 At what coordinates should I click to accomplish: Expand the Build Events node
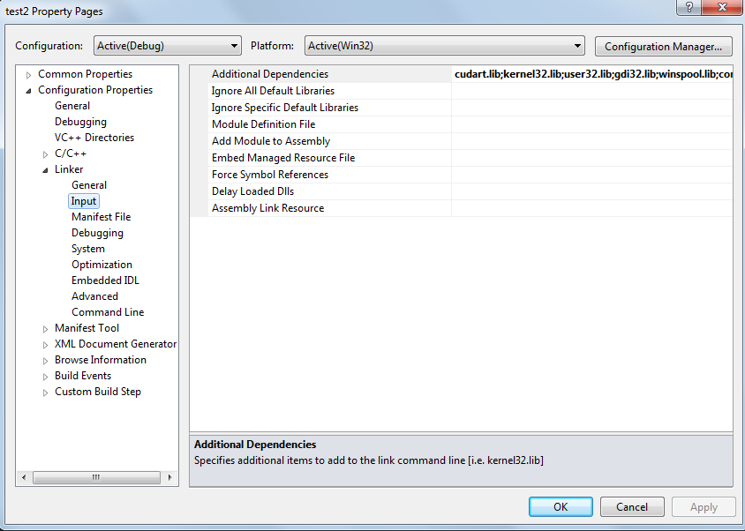point(46,377)
